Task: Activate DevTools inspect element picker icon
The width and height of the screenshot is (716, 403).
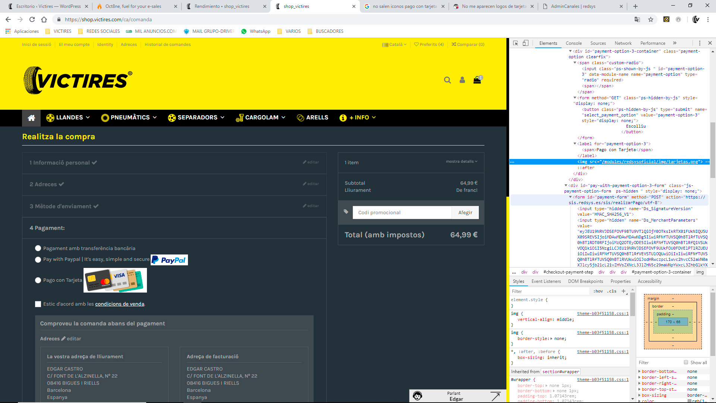Action: tap(515, 43)
